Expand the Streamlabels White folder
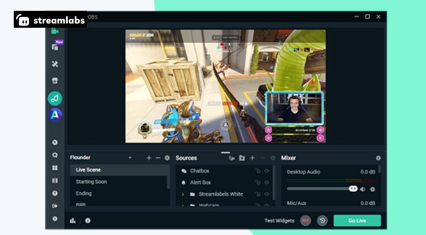The height and width of the screenshot is (235, 426). [x=183, y=194]
